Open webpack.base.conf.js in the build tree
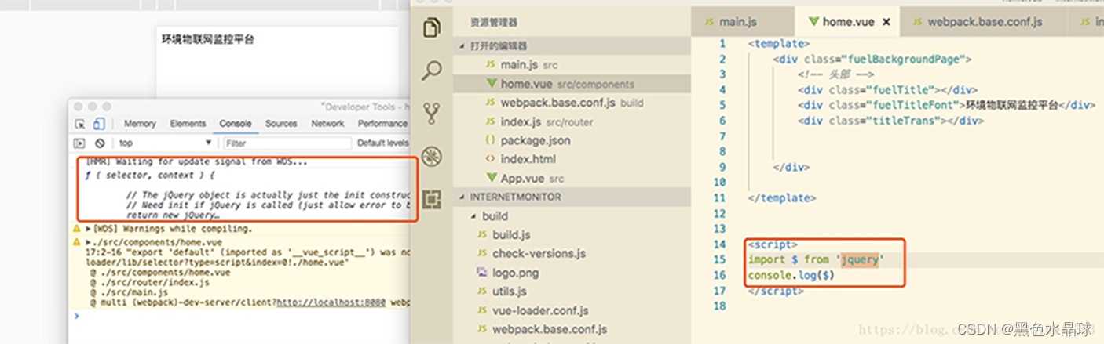This screenshot has width=1104, height=344. coord(572,329)
